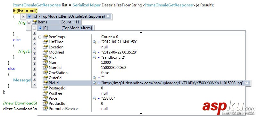This screenshot has height=117, width=257.
Task: Open visualizer dropdown arrow for Price
Action: [99, 98]
